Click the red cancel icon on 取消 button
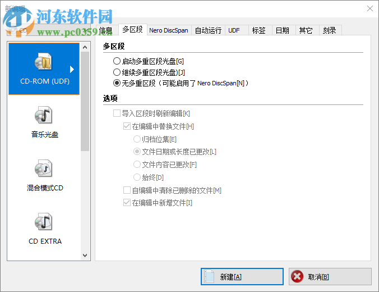Image resolution: width=379 pixels, height=292 pixels. 297,276
